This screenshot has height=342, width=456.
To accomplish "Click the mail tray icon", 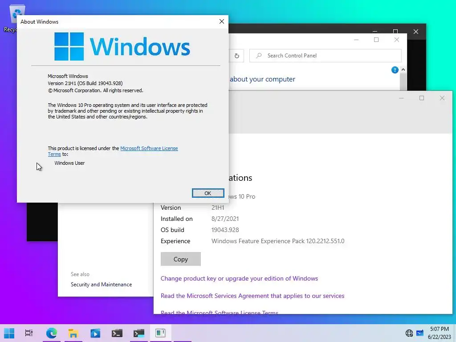I will [x=420, y=333].
